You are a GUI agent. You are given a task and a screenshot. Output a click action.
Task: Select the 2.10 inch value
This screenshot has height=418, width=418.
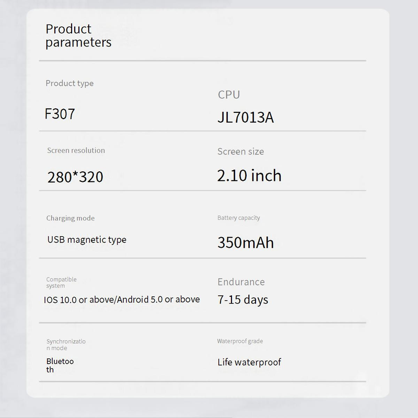click(249, 176)
